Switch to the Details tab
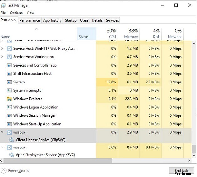Viewport: 197px width, 177px height. [x=97, y=20]
